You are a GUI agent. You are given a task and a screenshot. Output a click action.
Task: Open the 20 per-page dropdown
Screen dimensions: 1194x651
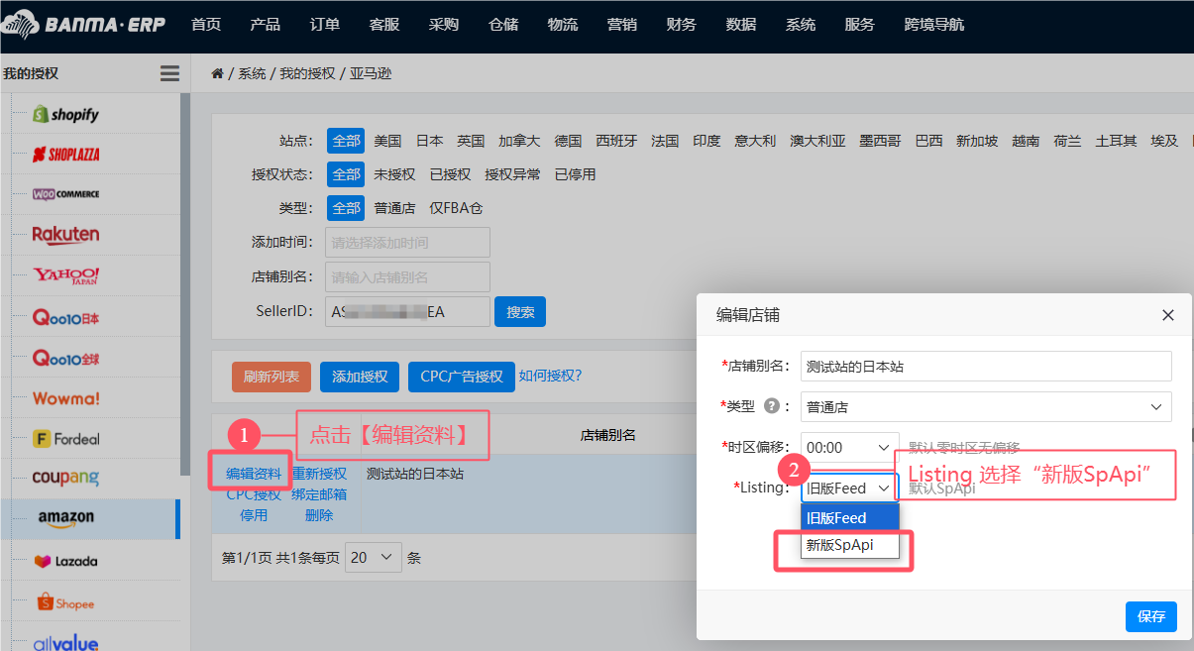(x=374, y=558)
